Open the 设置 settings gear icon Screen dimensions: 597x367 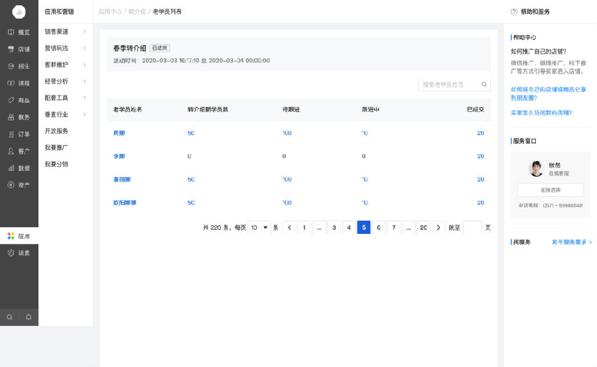(x=11, y=253)
